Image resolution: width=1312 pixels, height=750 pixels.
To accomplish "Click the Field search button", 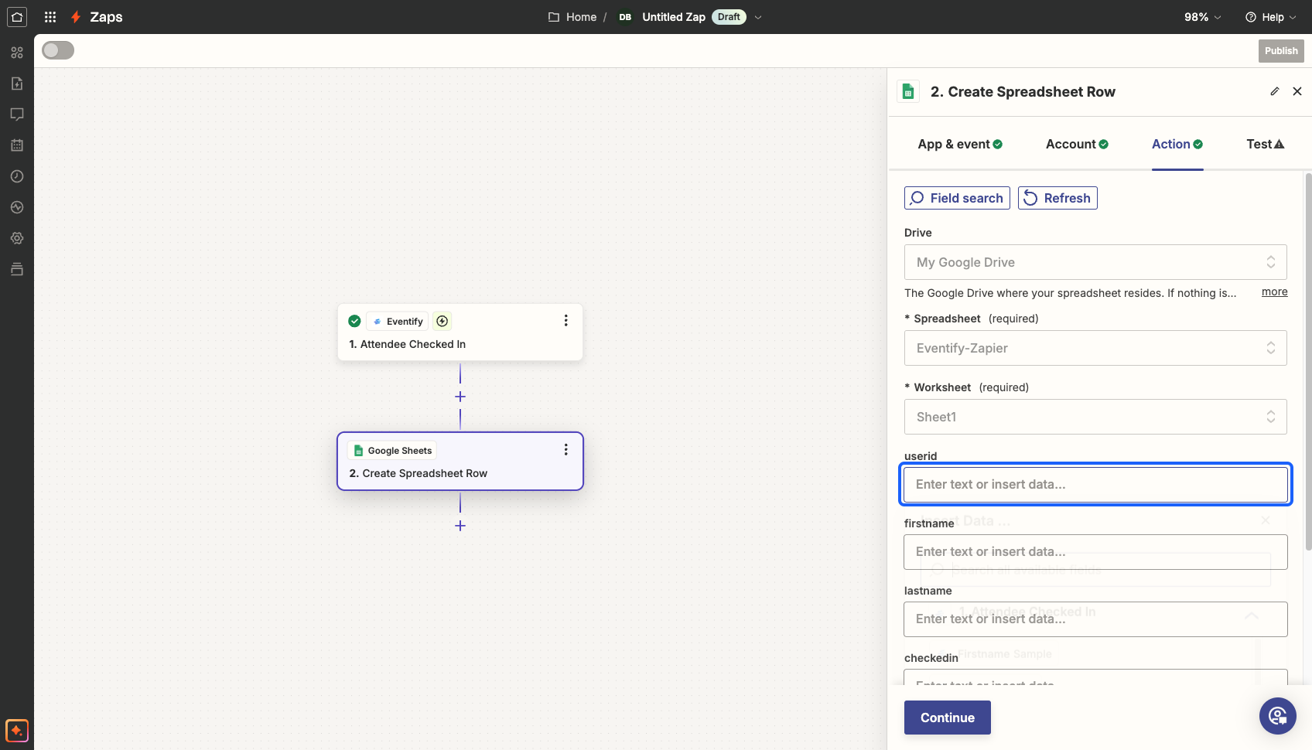I will tap(957, 198).
